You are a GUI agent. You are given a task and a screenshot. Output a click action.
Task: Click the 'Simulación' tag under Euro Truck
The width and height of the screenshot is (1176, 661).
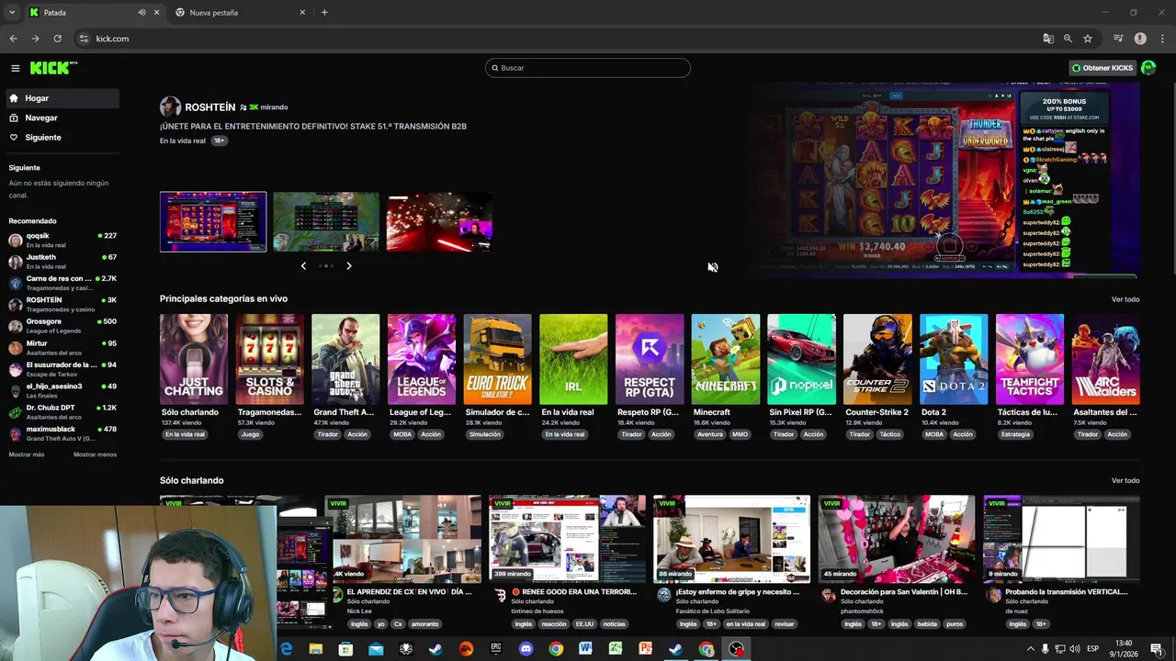coord(484,434)
